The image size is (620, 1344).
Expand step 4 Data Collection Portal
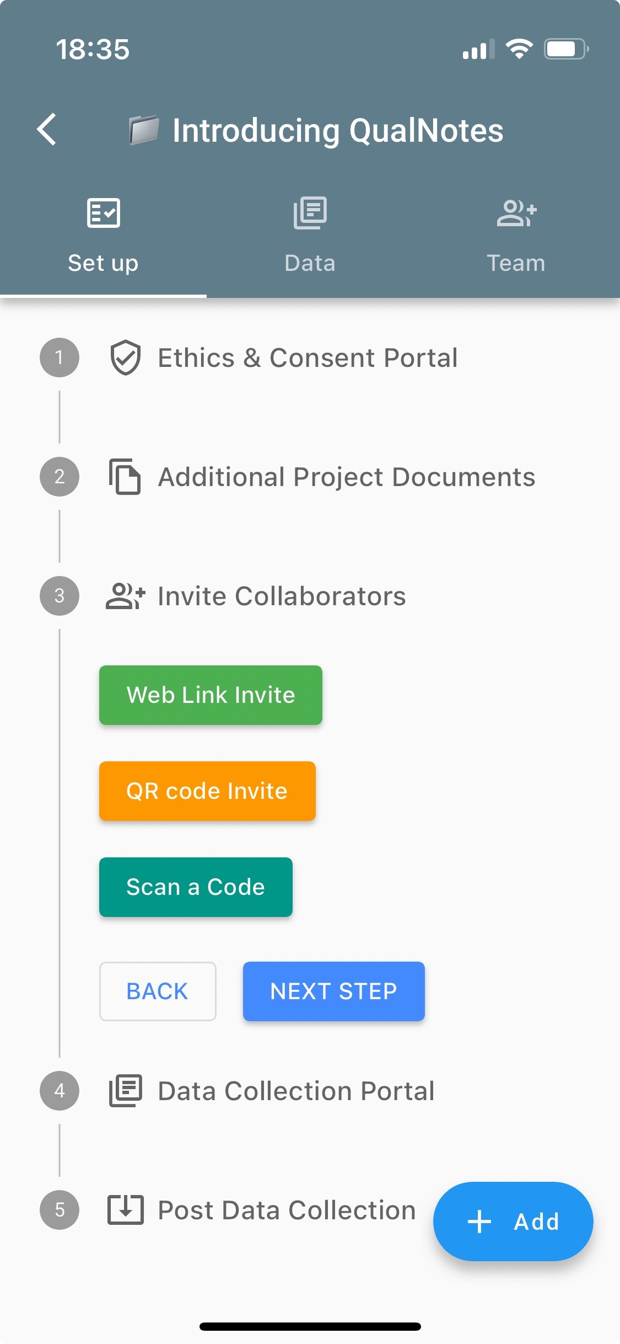(x=296, y=1091)
